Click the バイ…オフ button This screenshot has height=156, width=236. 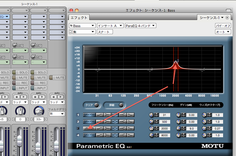pyautogui.click(x=223, y=26)
